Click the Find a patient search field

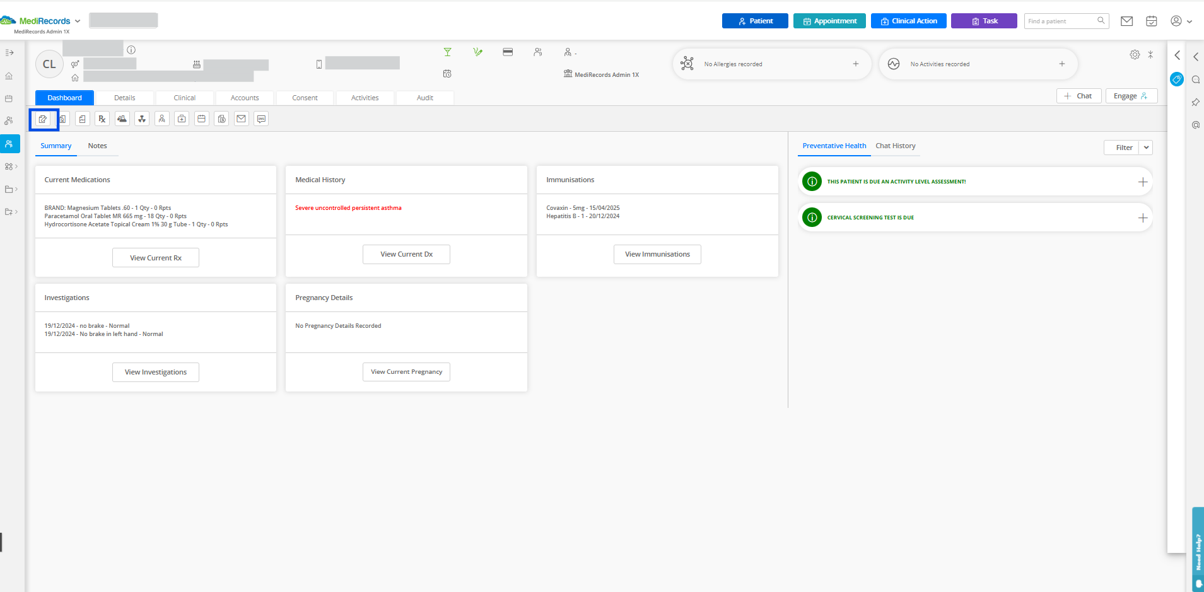click(1066, 21)
